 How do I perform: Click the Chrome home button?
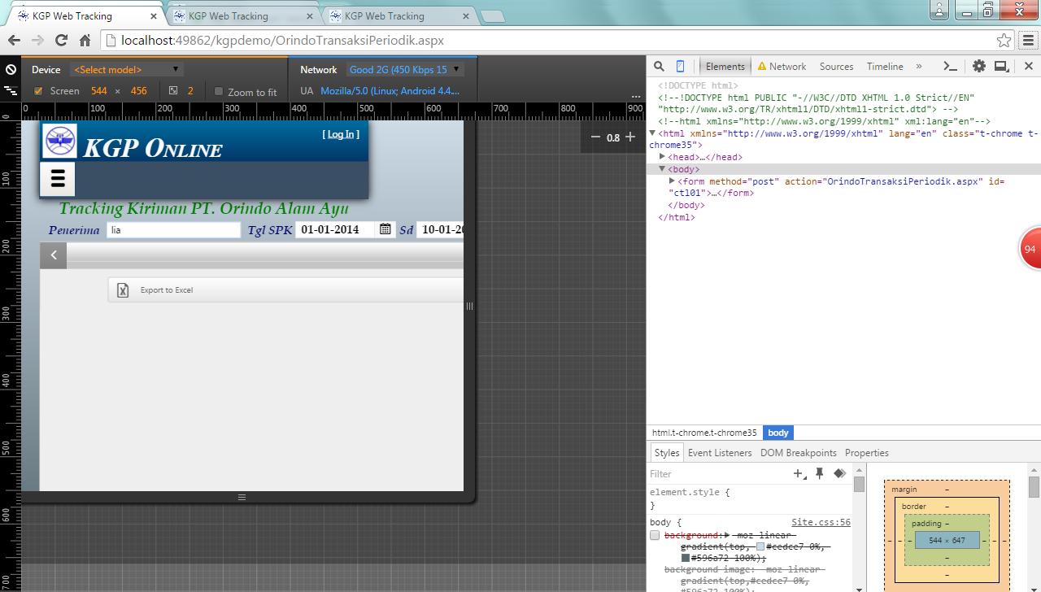pyautogui.click(x=85, y=41)
